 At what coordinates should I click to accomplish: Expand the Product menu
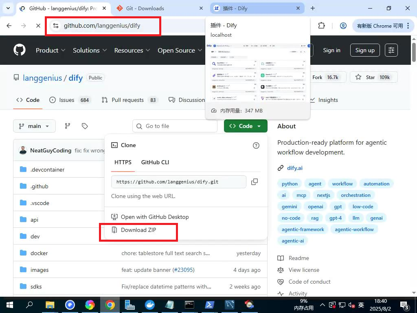50,50
